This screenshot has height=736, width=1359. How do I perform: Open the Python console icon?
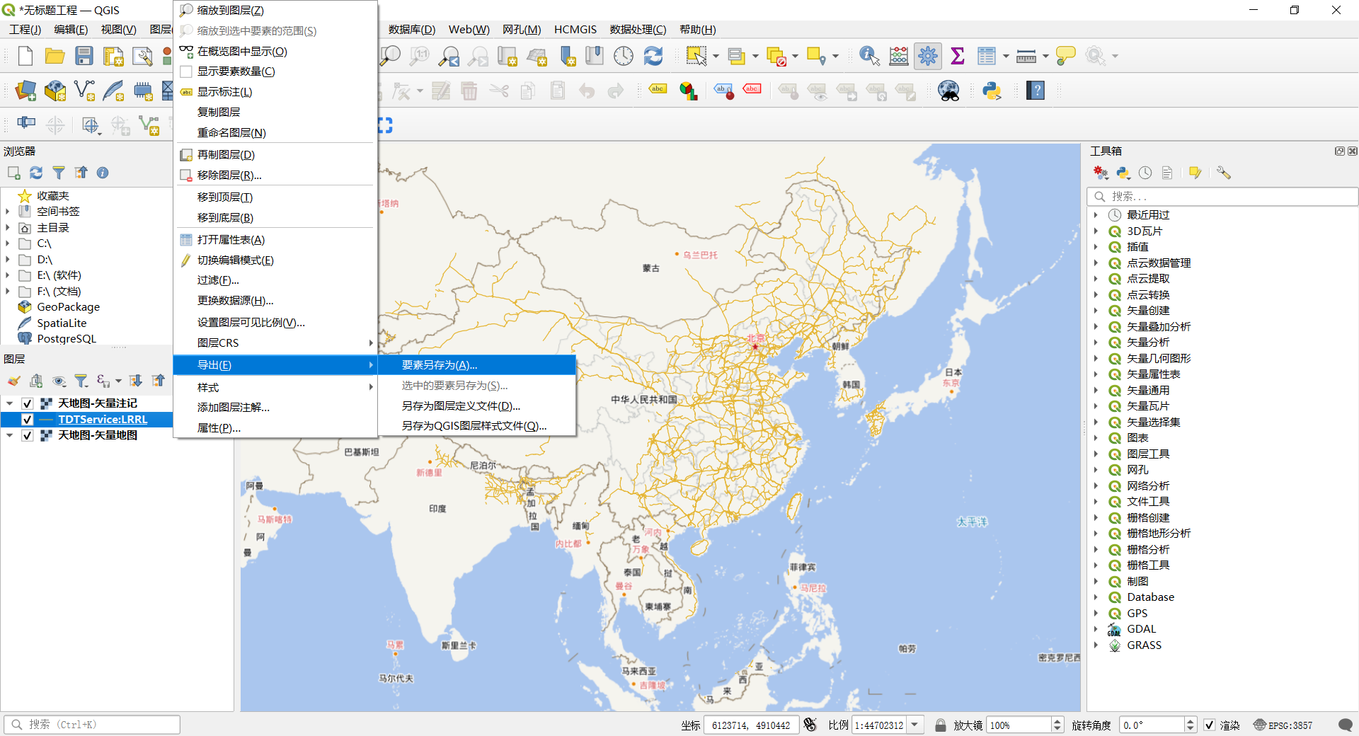point(992,91)
